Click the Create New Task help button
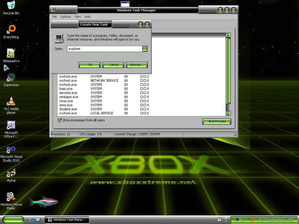The image size is (299, 224). pyautogui.click(x=140, y=24)
